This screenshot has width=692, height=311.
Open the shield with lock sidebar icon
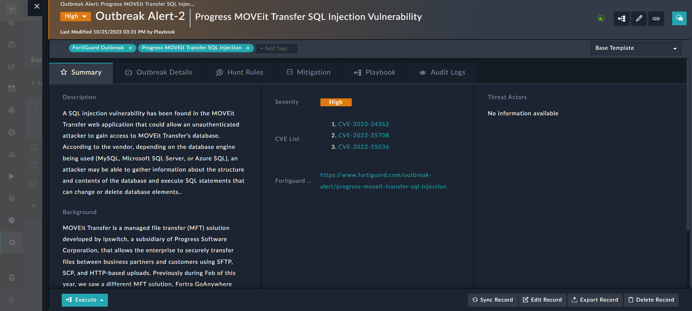(x=12, y=198)
